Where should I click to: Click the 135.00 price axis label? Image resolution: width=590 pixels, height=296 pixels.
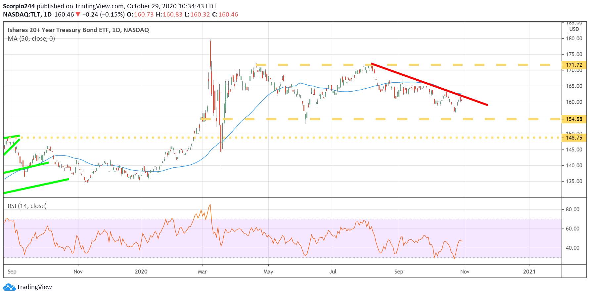tap(574, 181)
